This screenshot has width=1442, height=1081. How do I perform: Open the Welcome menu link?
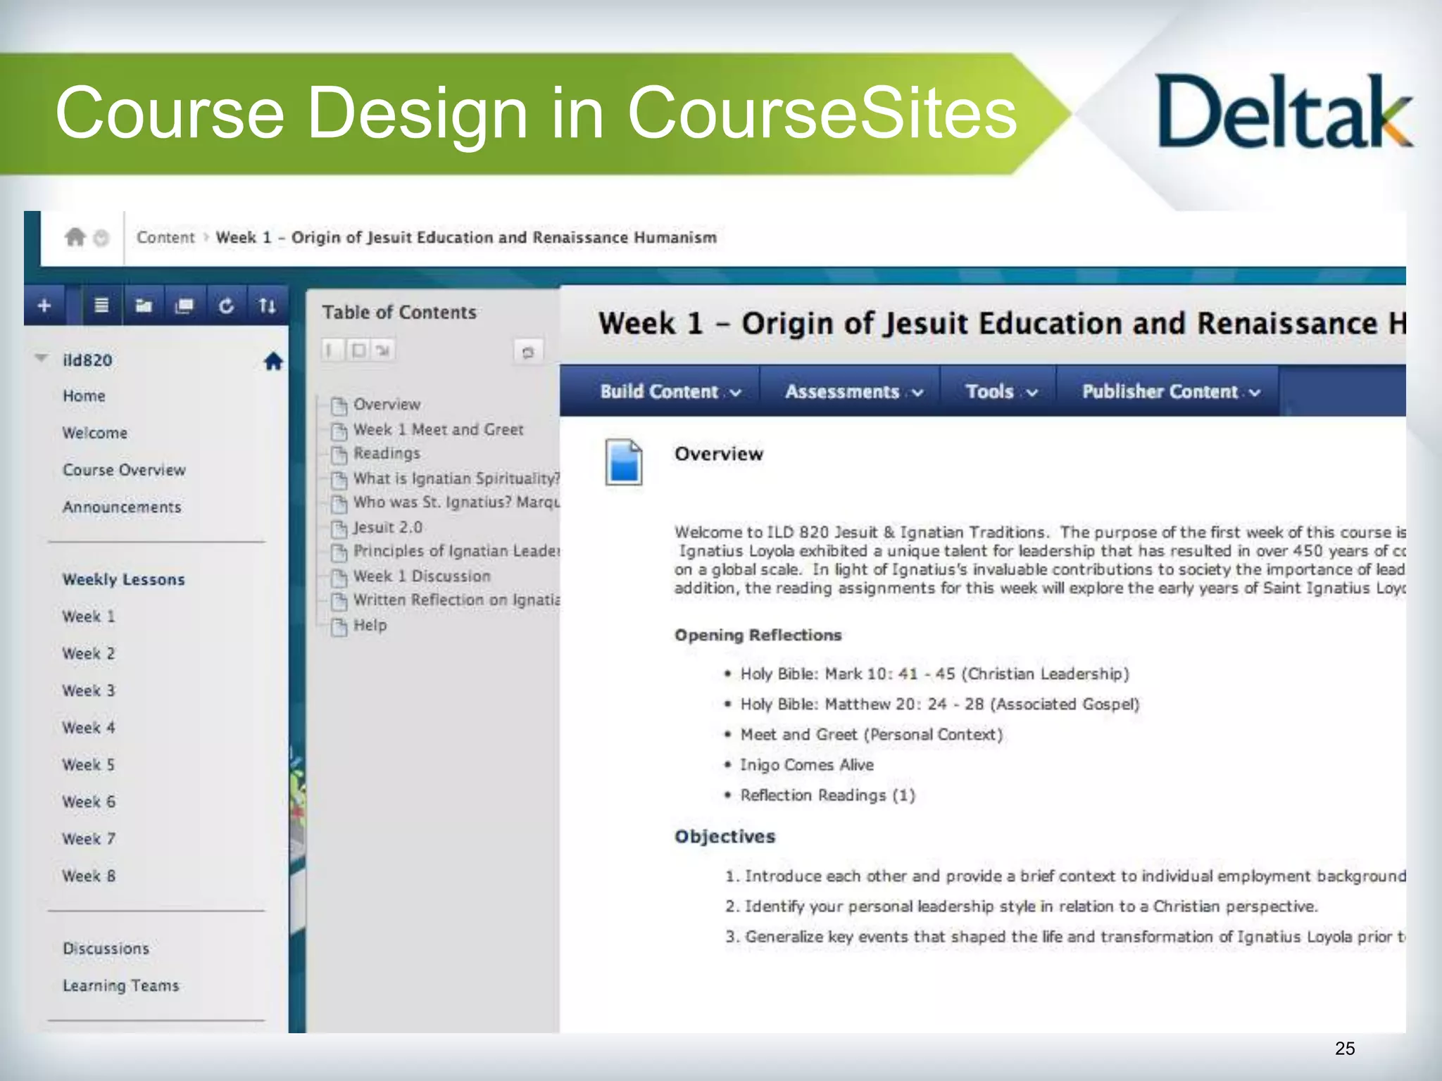[x=95, y=433]
